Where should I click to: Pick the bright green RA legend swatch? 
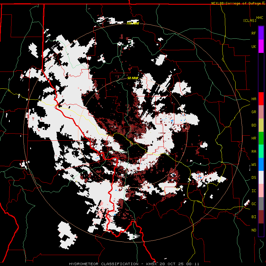pyautogui.click(x=261, y=151)
